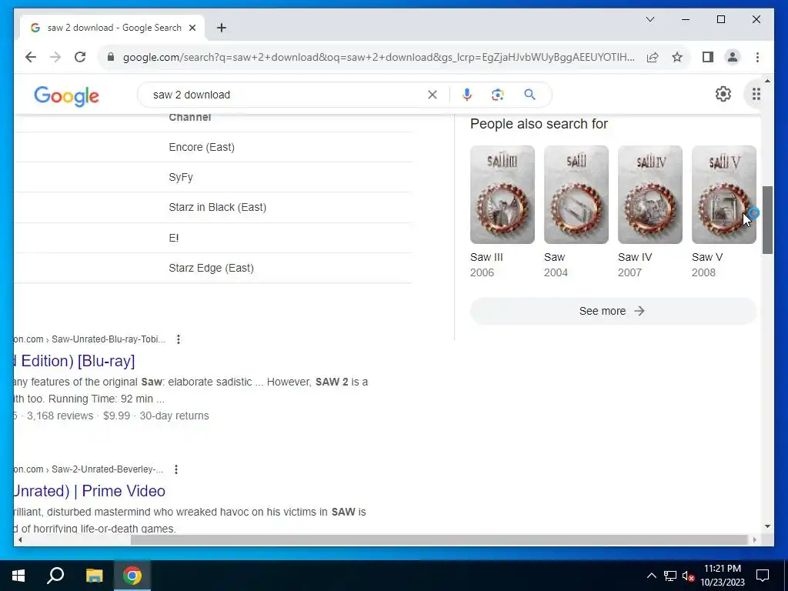The width and height of the screenshot is (788, 591).
Task: Open the network tray icon
Action: click(670, 576)
